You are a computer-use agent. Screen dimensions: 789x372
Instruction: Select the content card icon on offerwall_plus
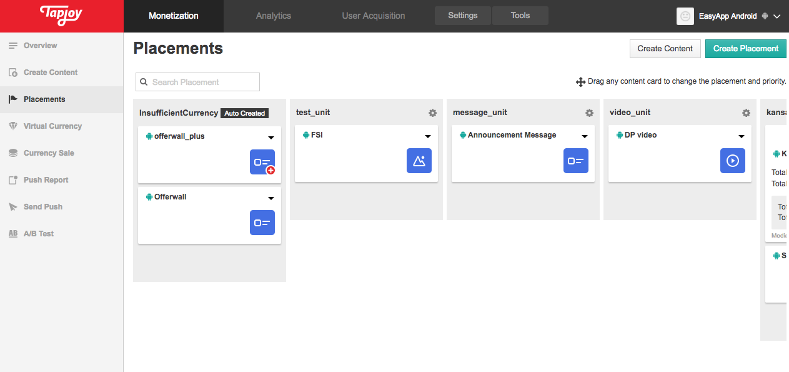click(262, 162)
